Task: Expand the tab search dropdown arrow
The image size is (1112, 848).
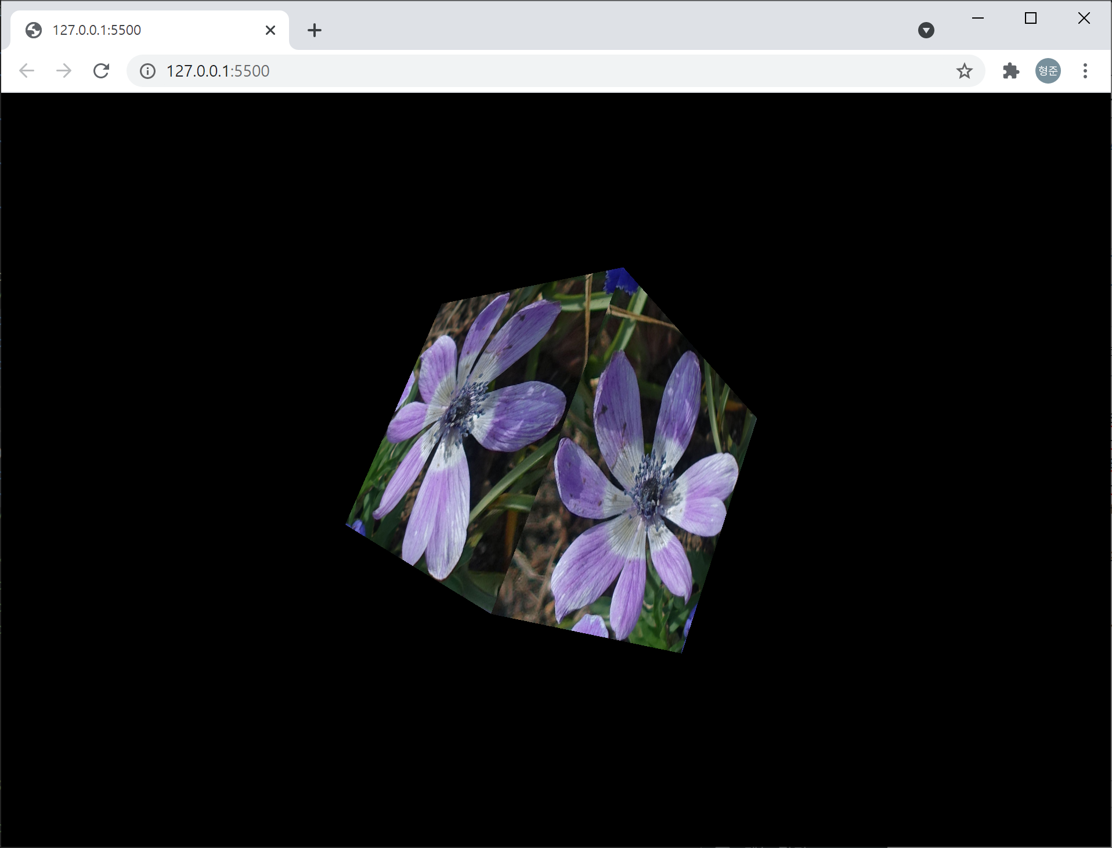Action: [x=926, y=30]
